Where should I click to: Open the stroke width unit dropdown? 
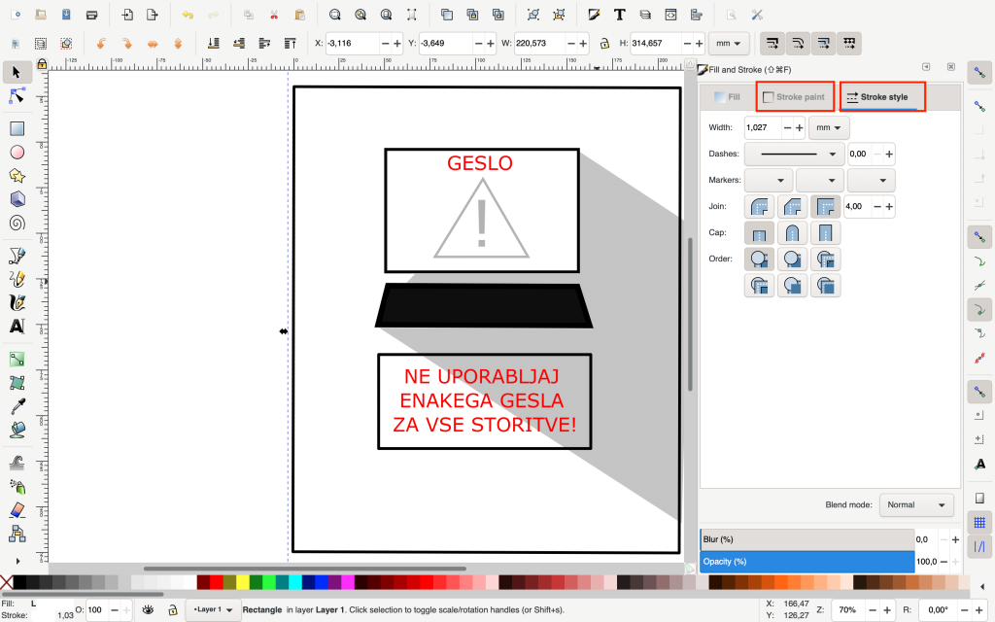[x=829, y=127]
